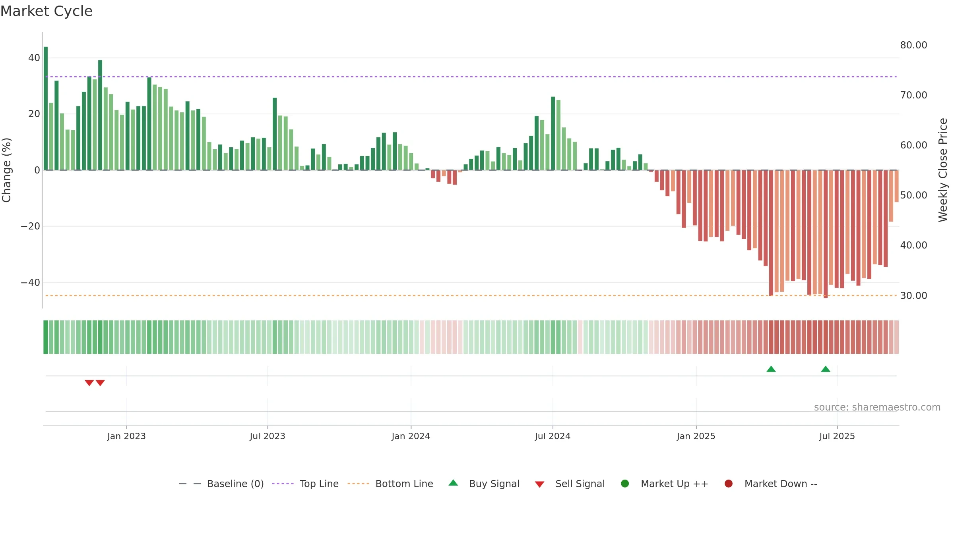The height and width of the screenshot is (536, 954).
Task: Click the 30.00 price axis label
Action: 913,295
